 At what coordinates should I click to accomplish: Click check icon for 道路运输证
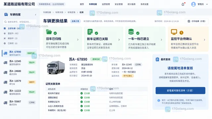point(81,98)
